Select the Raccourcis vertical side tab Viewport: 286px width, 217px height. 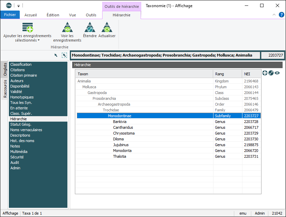tap(5, 89)
